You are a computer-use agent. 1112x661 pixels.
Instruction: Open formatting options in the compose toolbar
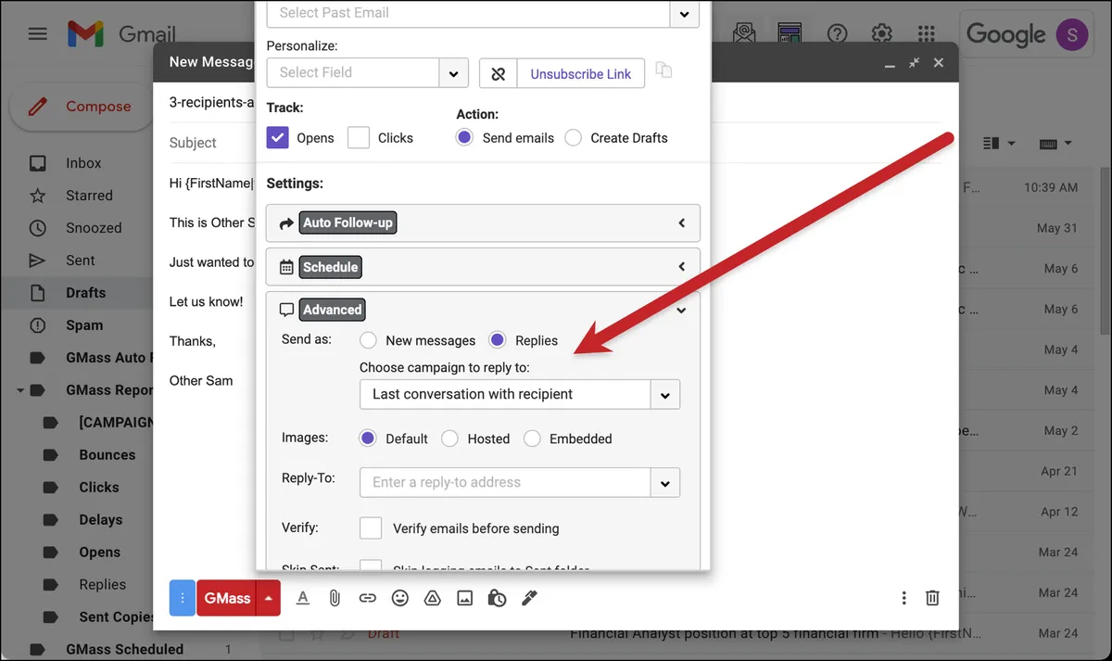click(x=302, y=598)
